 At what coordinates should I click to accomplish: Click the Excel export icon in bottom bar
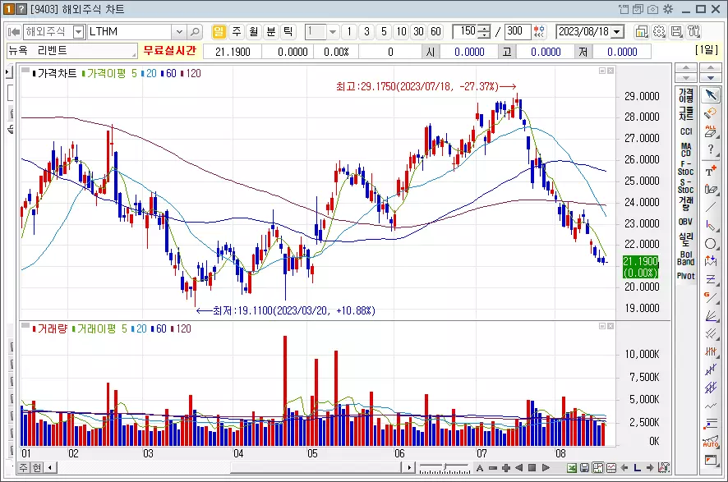572,467
